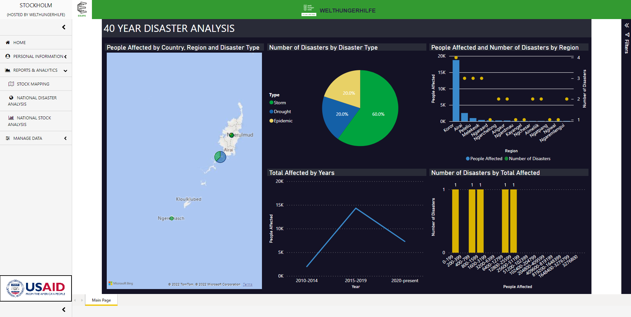Collapse the Filters pane with the double chevron

pos(626,25)
